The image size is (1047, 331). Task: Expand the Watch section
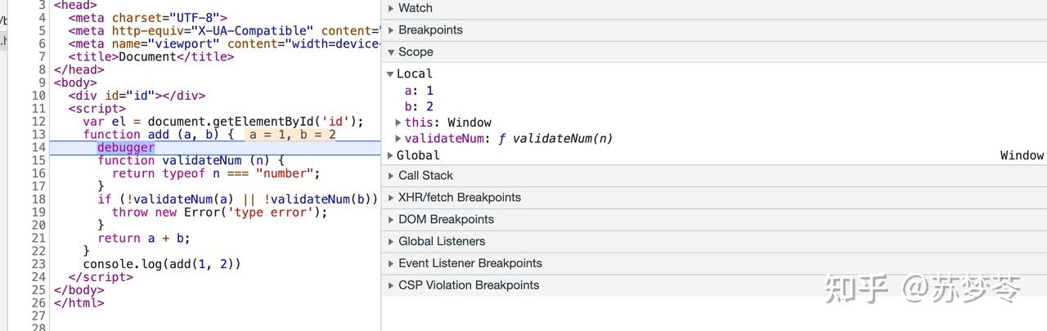pos(415,8)
